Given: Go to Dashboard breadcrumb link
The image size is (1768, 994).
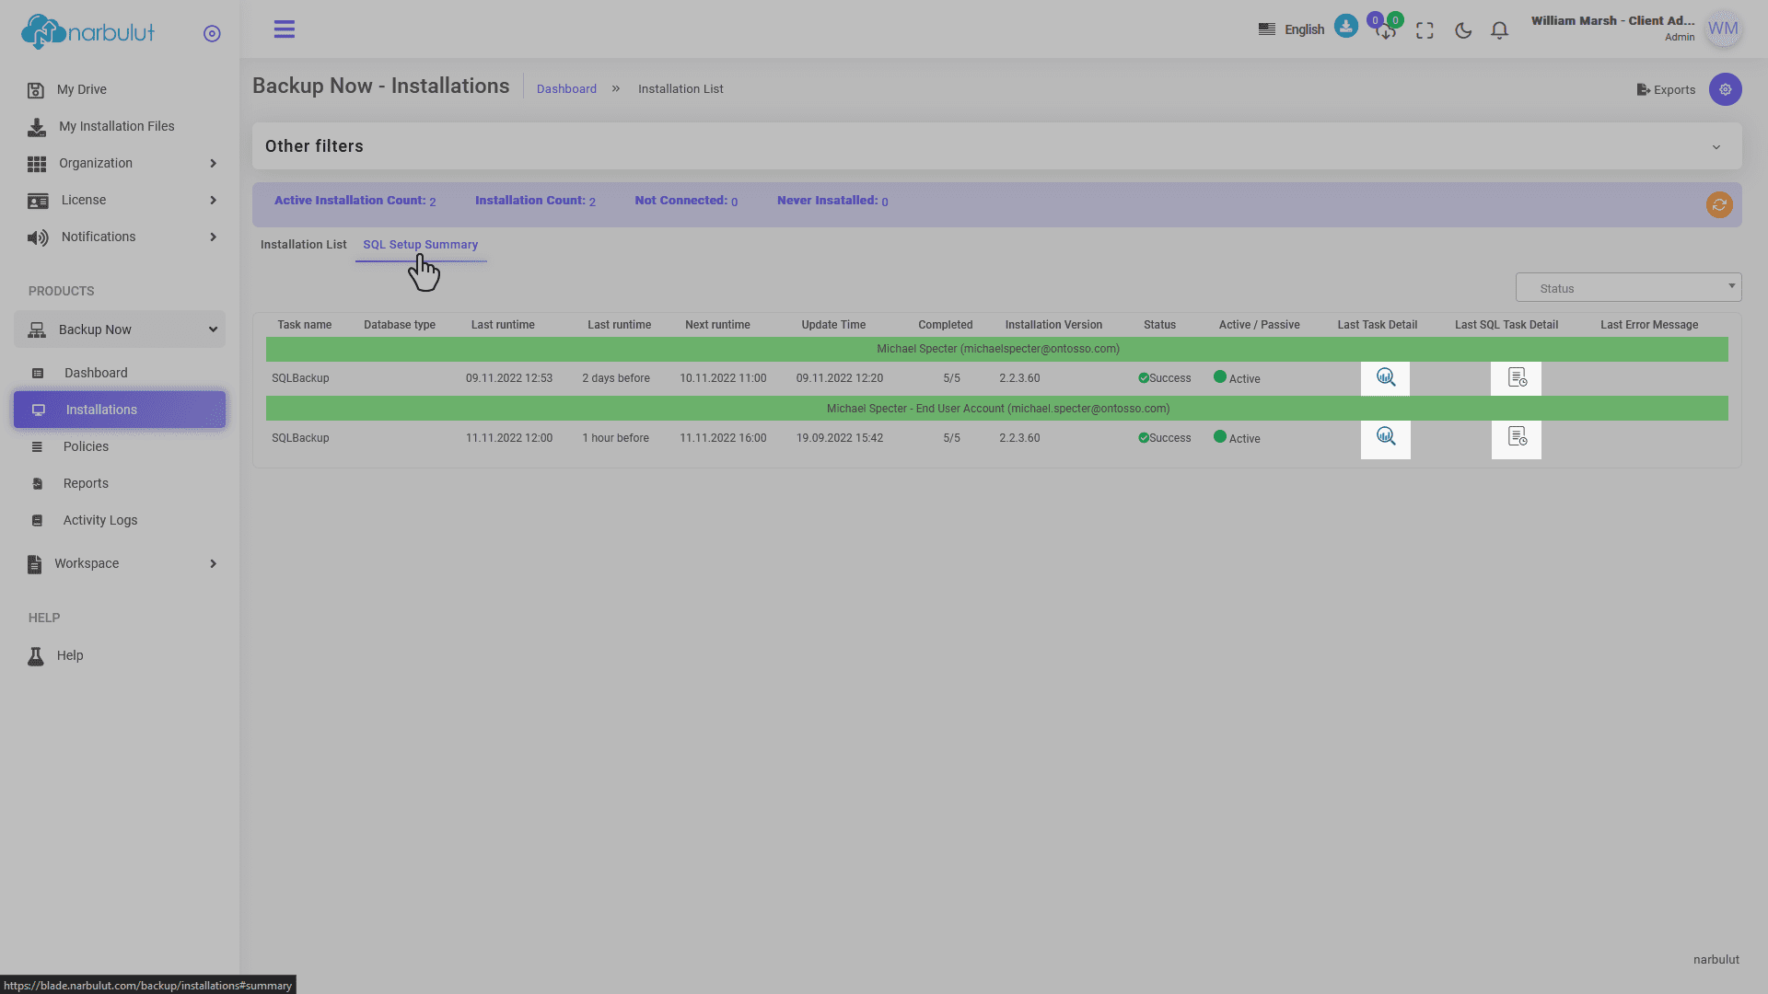Looking at the screenshot, I should click(x=566, y=89).
